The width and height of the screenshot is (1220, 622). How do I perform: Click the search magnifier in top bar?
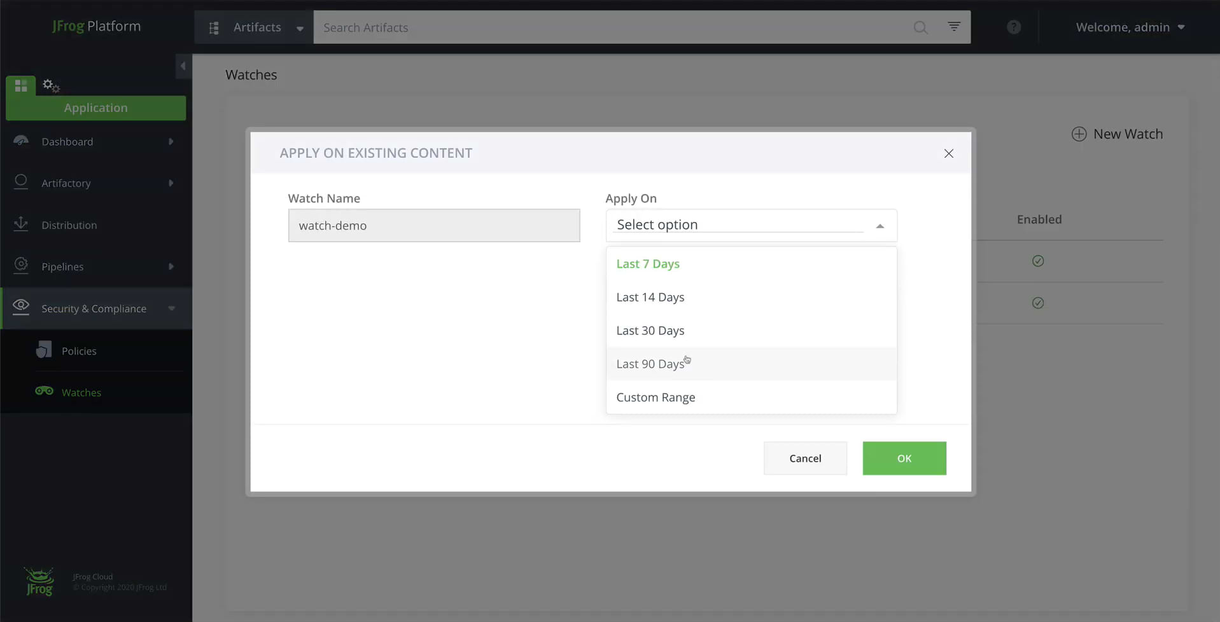[x=920, y=27]
